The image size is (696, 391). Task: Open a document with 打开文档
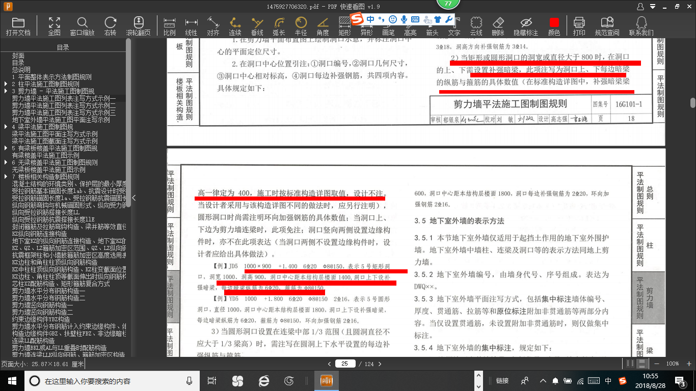[x=18, y=26]
